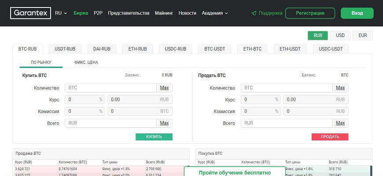Expand the Академия menu dropdown
The width and height of the screenshot is (383, 176).
tap(214, 13)
